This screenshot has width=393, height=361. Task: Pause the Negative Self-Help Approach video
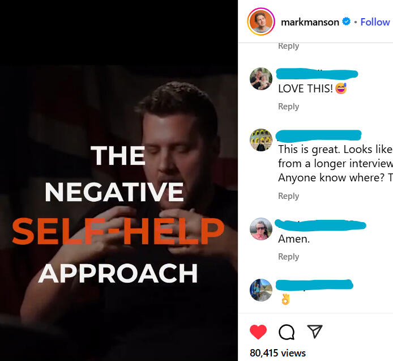click(x=119, y=181)
